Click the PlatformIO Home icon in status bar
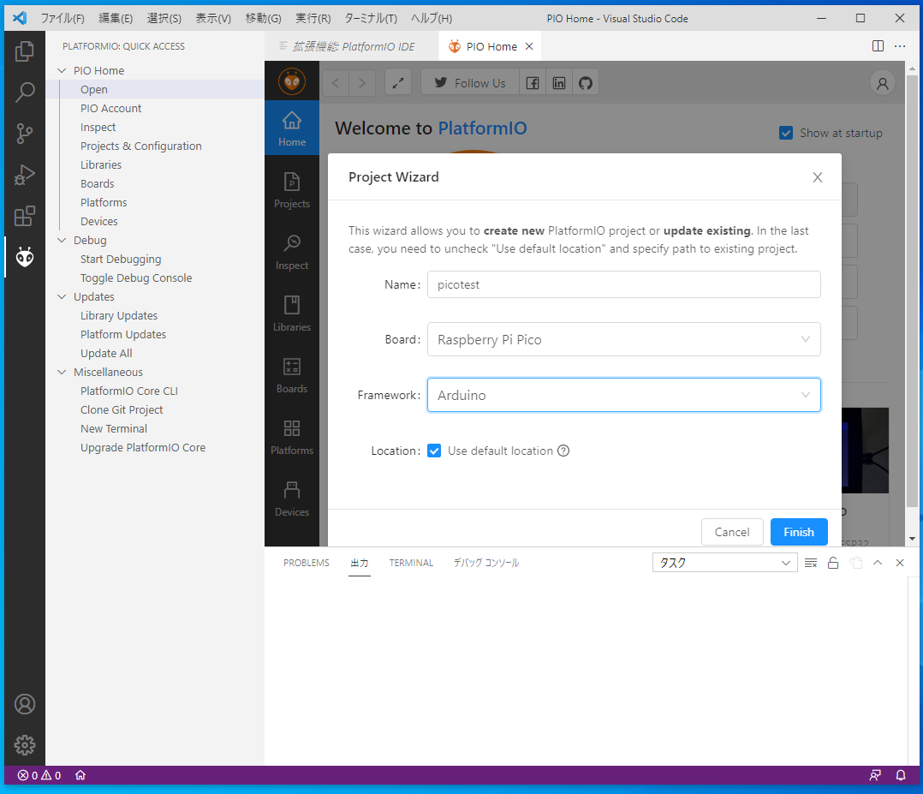The height and width of the screenshot is (794, 923). coord(80,775)
